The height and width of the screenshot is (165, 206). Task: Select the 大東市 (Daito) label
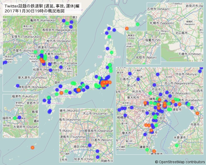click(x=54, y=54)
